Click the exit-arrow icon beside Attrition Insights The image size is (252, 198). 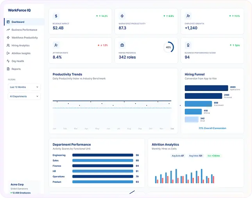8,53
